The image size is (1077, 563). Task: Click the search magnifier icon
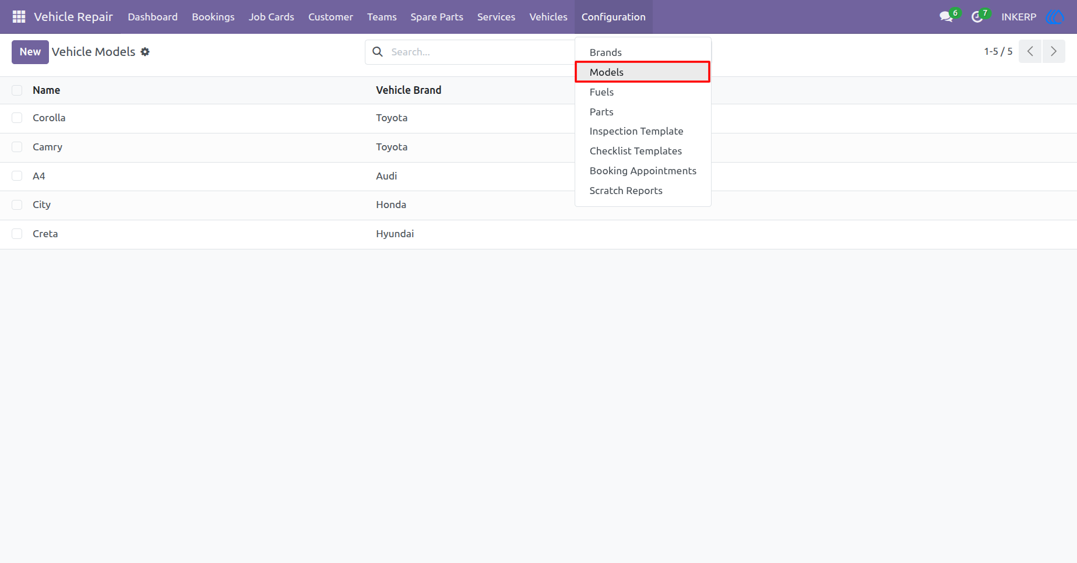click(x=378, y=52)
